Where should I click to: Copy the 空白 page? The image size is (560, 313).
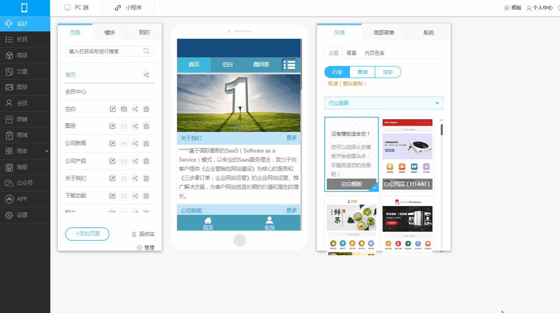point(124,109)
